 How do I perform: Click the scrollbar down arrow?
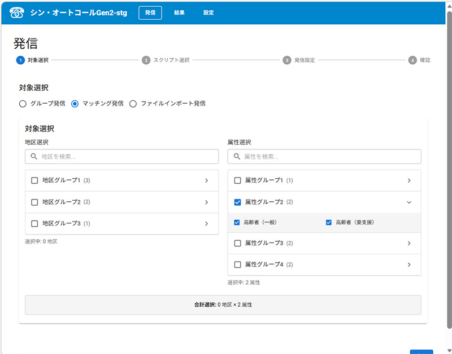coord(449,351)
